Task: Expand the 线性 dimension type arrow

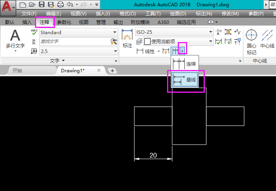Action: tap(158, 51)
